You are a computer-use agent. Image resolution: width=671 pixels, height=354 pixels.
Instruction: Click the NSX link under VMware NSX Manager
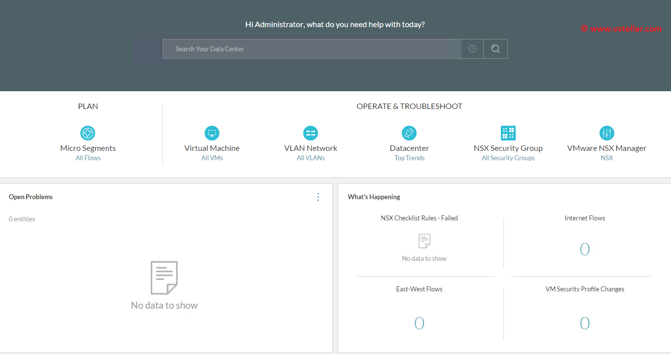click(x=607, y=158)
